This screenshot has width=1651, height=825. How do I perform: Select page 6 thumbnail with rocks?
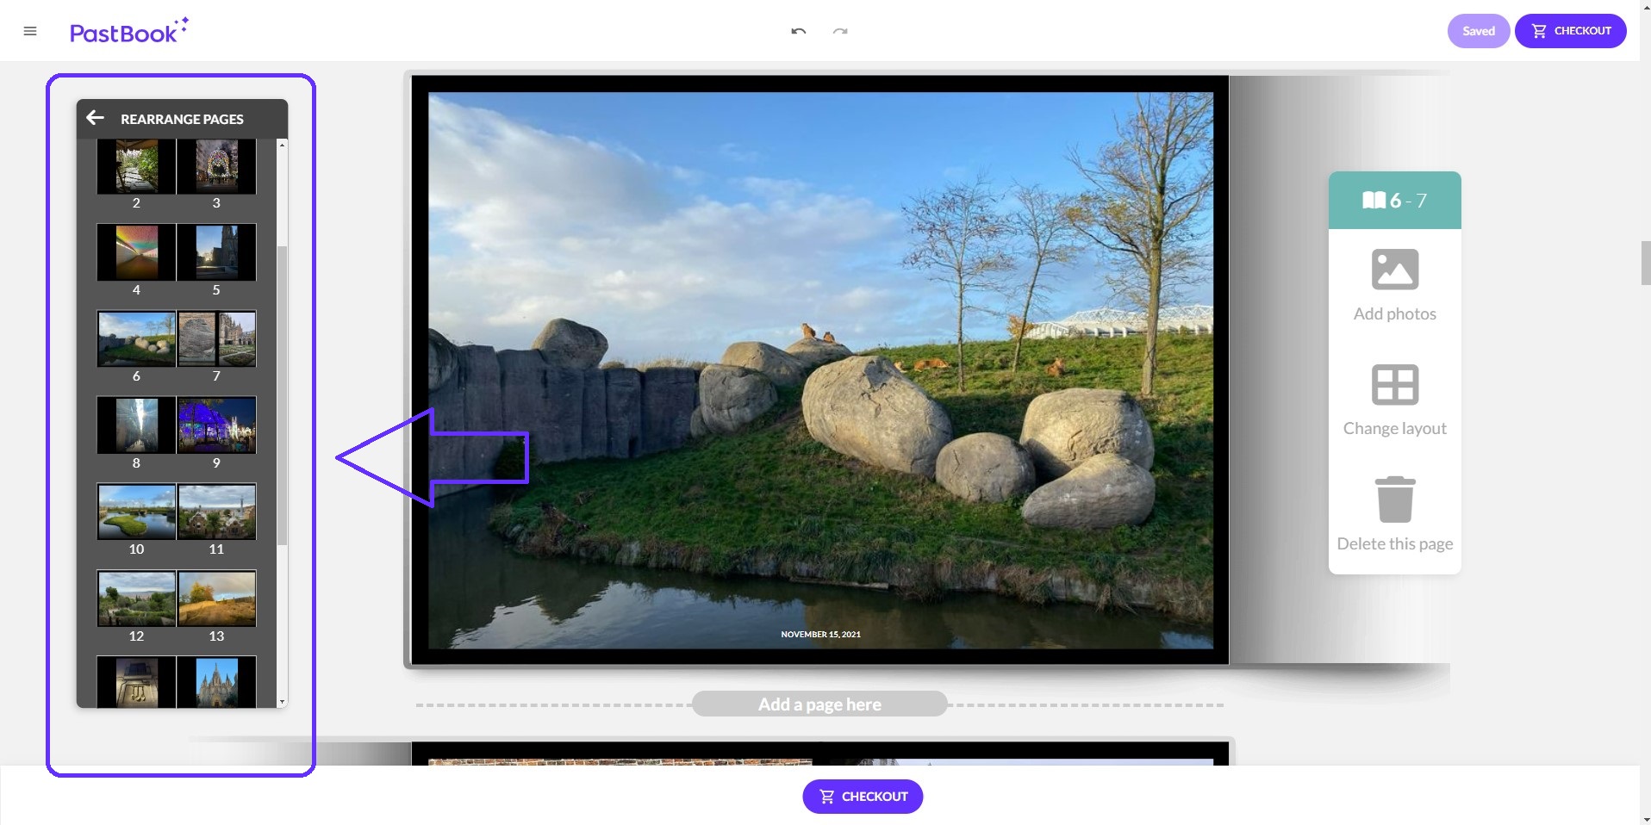[136, 338]
